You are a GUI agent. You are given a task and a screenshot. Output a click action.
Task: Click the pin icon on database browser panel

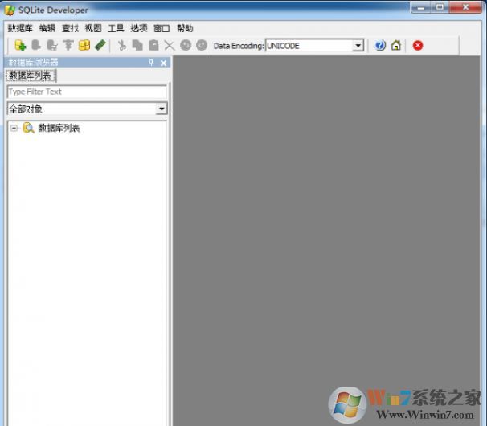point(151,63)
